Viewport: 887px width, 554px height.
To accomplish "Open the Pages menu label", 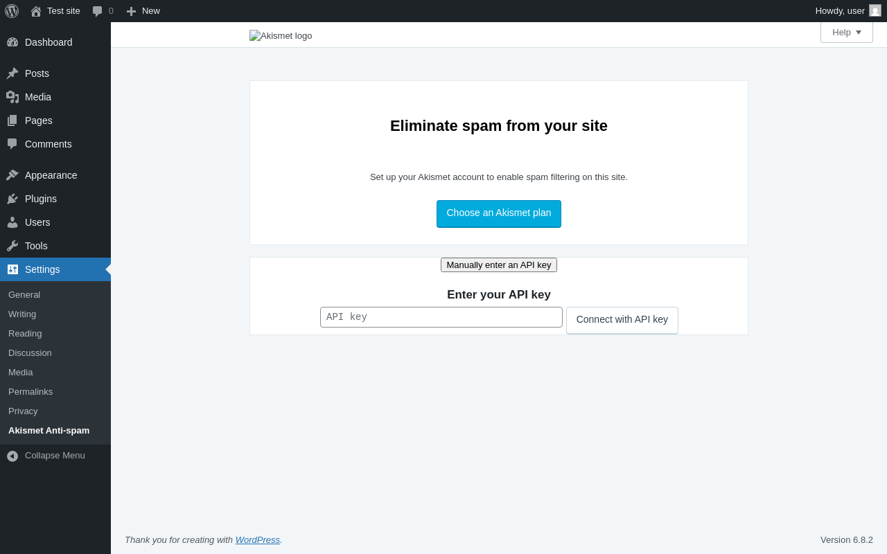I will point(39,120).
